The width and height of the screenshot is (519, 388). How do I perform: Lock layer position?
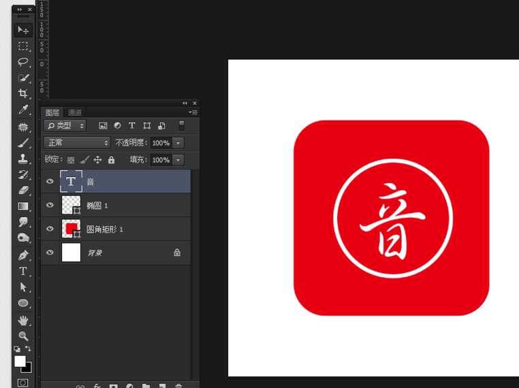pyautogui.click(x=97, y=160)
